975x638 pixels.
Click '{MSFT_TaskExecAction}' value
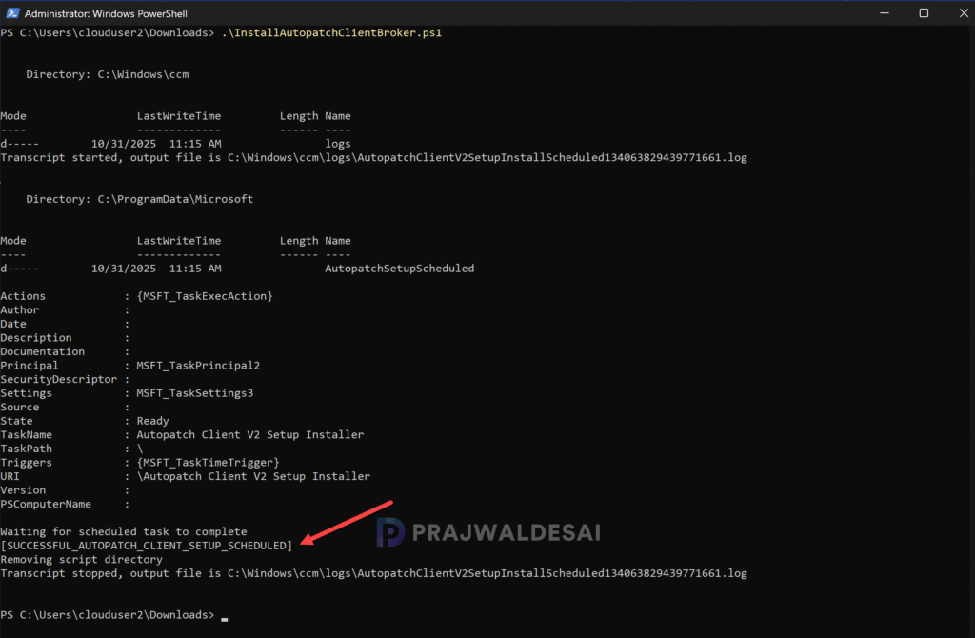point(205,296)
